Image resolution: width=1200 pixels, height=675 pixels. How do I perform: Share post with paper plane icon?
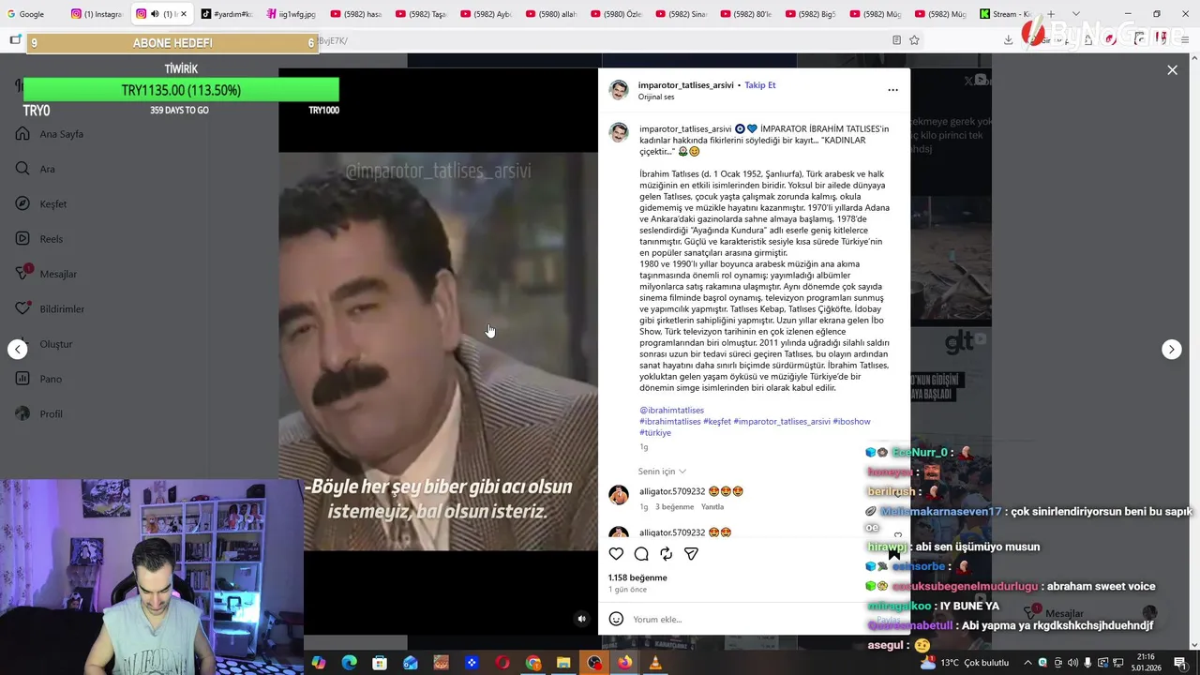(x=691, y=554)
